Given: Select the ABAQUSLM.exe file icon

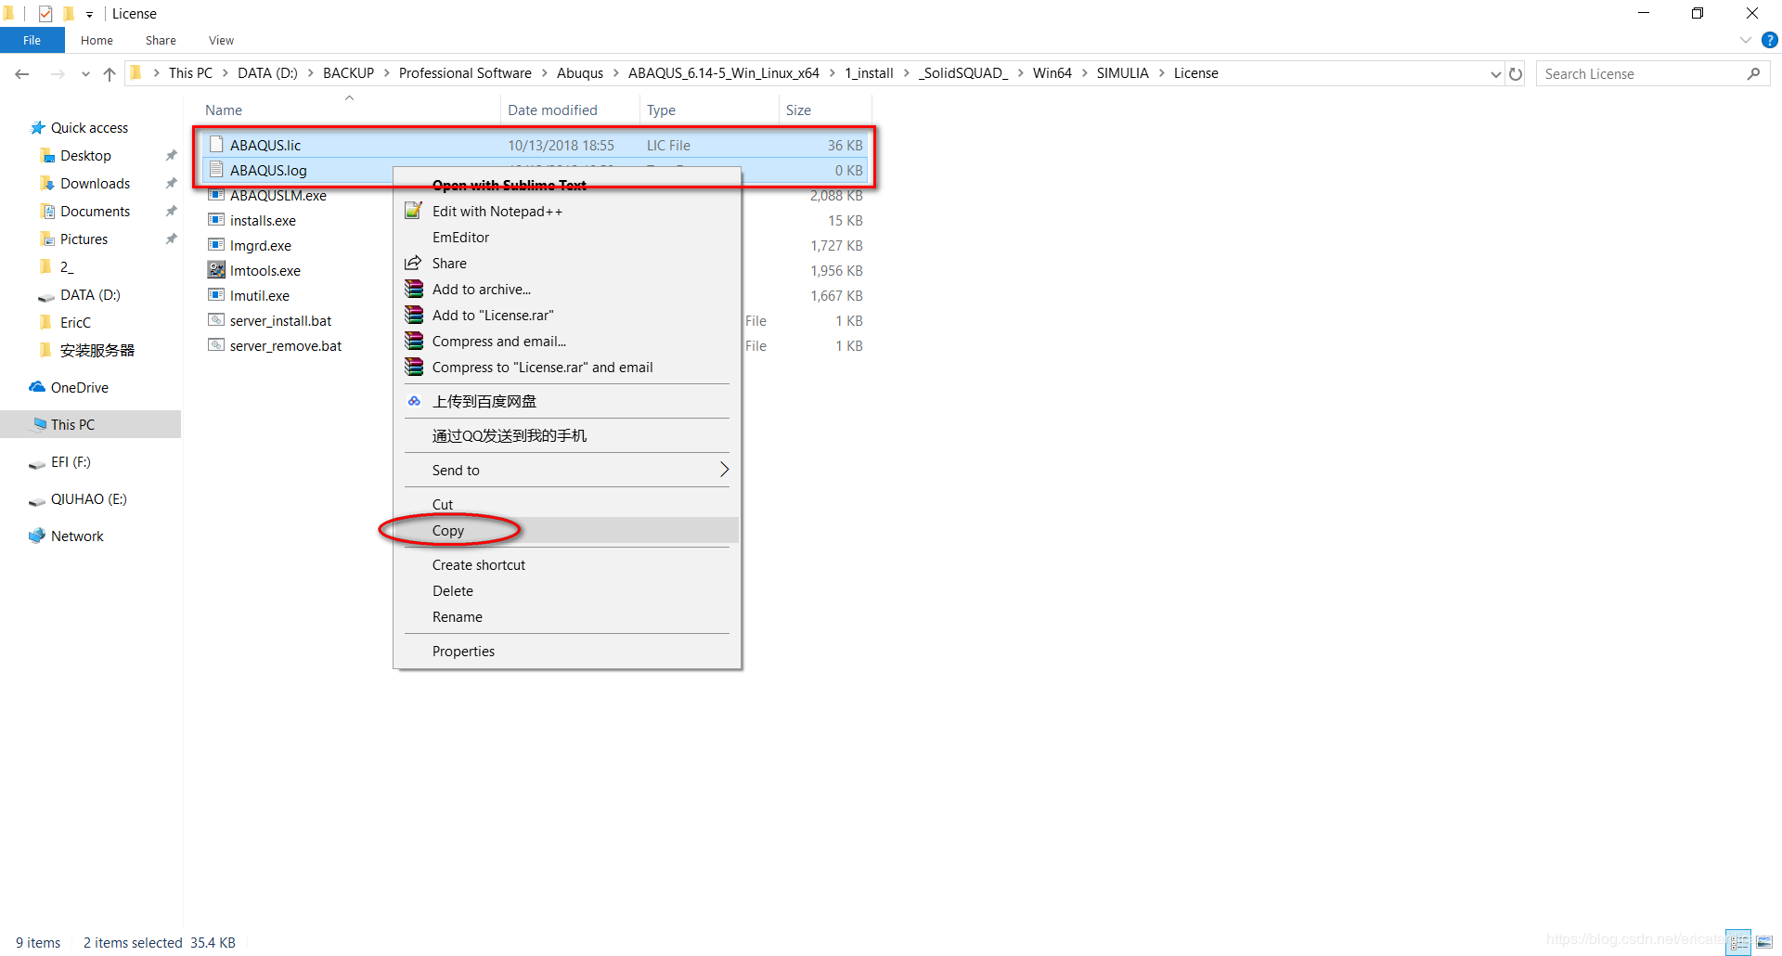Looking at the screenshot, I should click(x=216, y=195).
